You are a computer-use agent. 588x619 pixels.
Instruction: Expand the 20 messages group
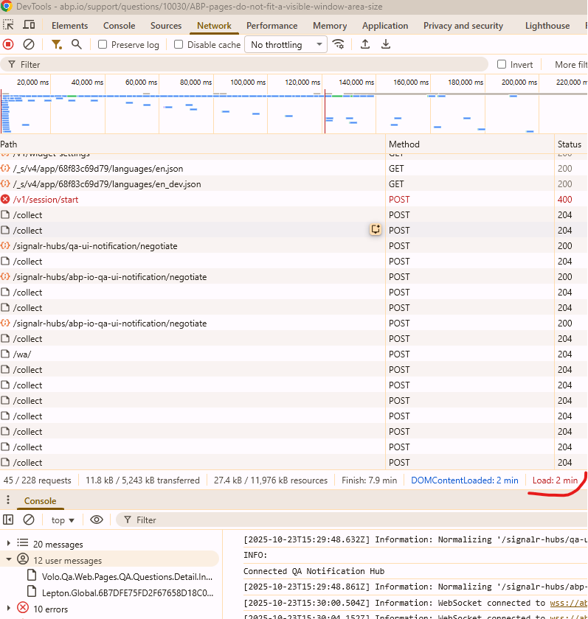point(8,544)
